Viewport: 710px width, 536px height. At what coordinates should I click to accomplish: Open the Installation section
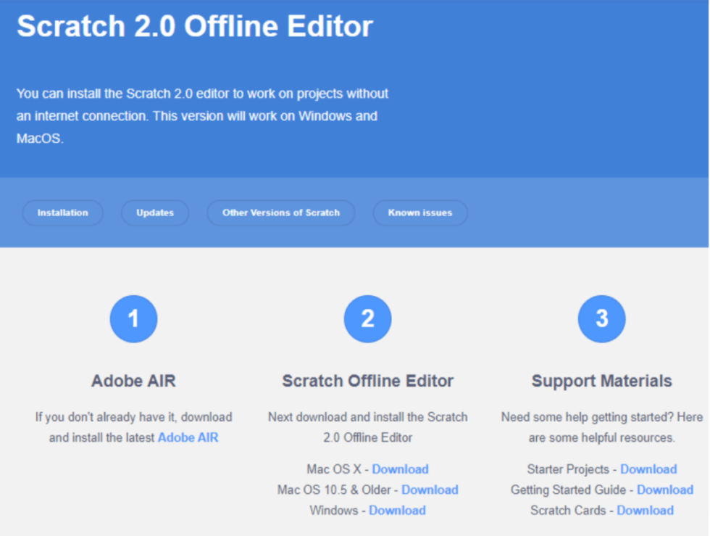pos(62,213)
